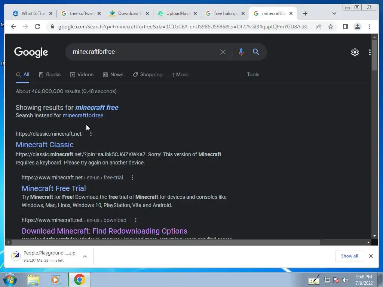This screenshot has width=383, height=287.
Task: Open the Minecraft Free Trial result
Action: click(54, 188)
